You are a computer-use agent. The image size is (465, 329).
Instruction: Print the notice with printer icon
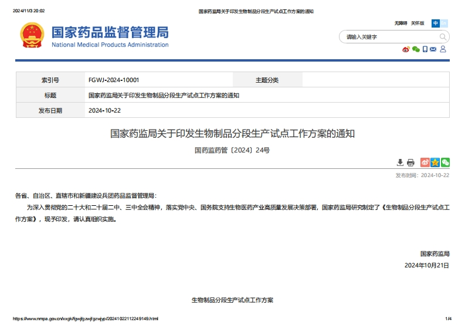coord(410,162)
